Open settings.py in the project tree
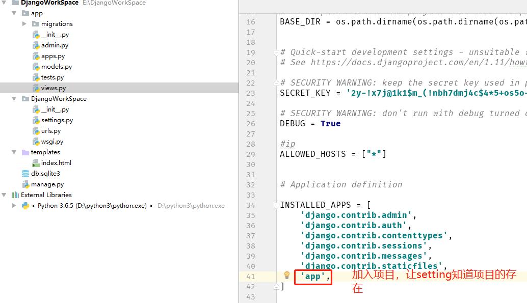Screen dimensions: 527x303 [57, 120]
